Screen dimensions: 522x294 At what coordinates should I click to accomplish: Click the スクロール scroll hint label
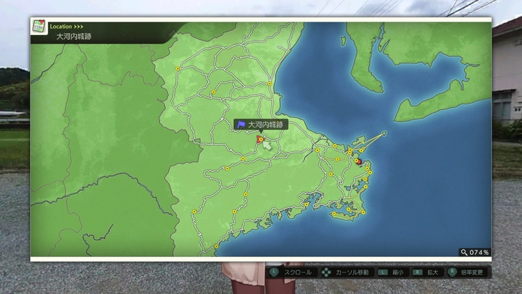point(297,272)
